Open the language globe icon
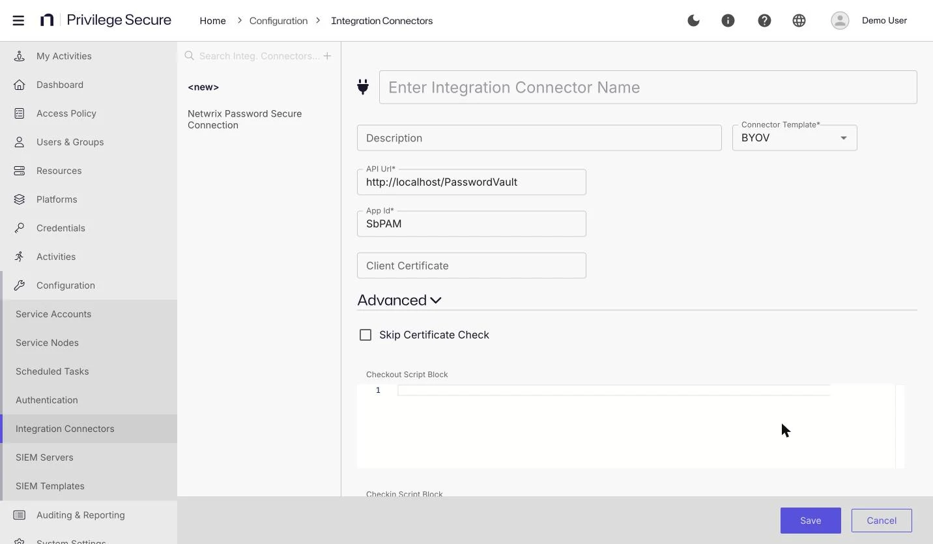Screen dimensions: 933x544 [x=799, y=20]
